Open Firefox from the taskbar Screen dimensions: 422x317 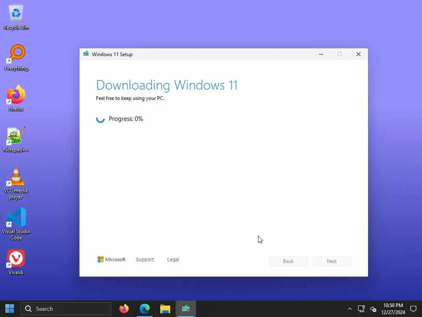coord(124,309)
